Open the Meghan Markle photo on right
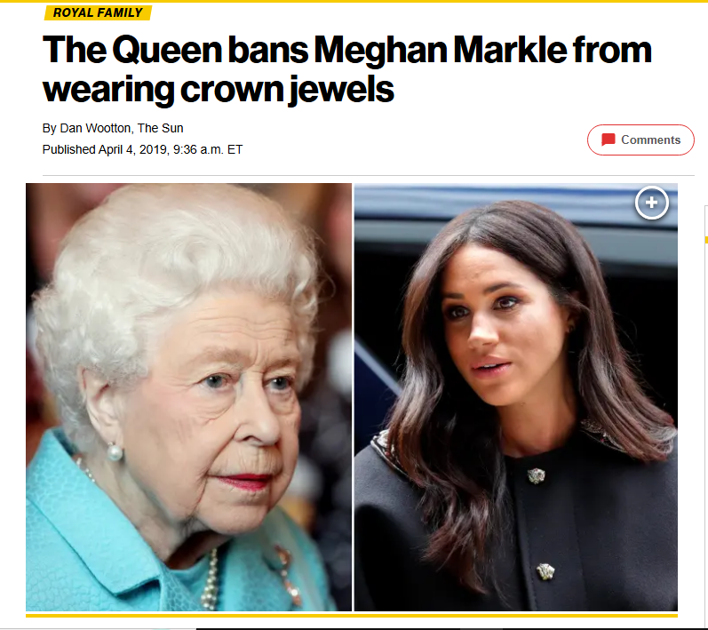The height and width of the screenshot is (630, 708). 515,397
